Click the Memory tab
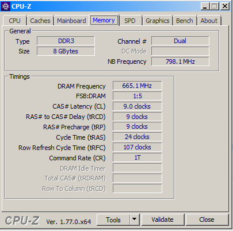 click(104, 20)
